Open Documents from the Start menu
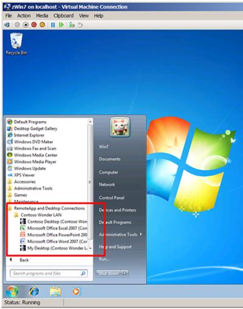The width and height of the screenshot is (243, 309). pos(109,159)
